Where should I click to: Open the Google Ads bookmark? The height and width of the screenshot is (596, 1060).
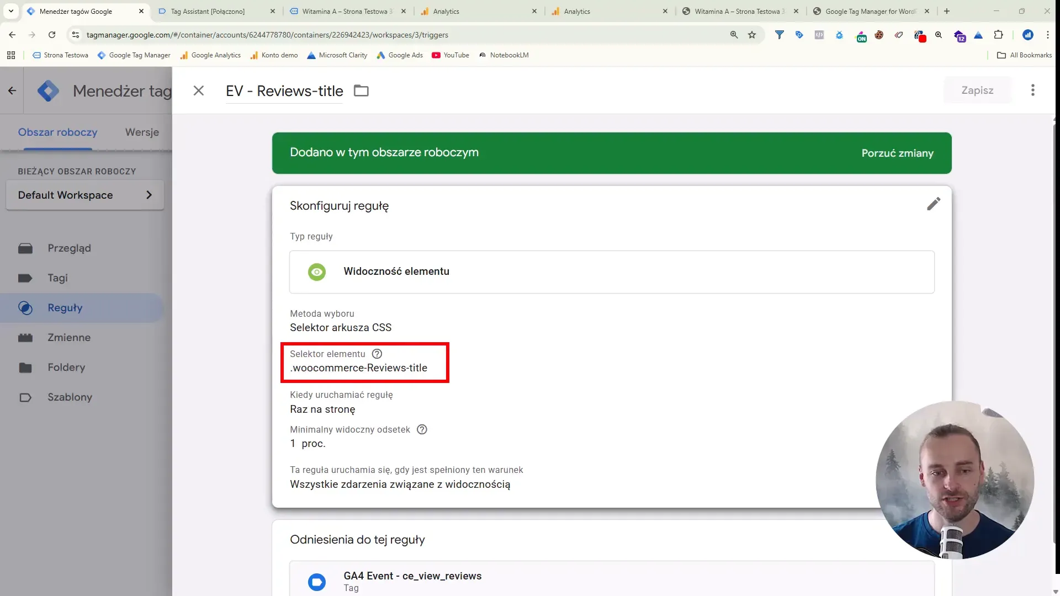pos(400,55)
